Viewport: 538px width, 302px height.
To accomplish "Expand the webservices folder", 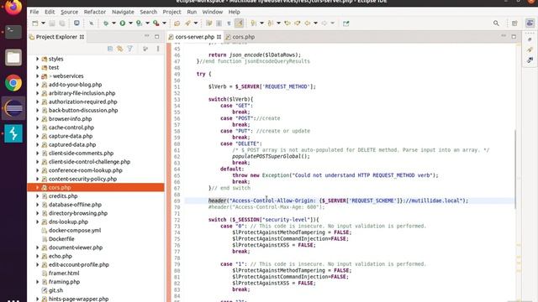I will pos(37,76).
